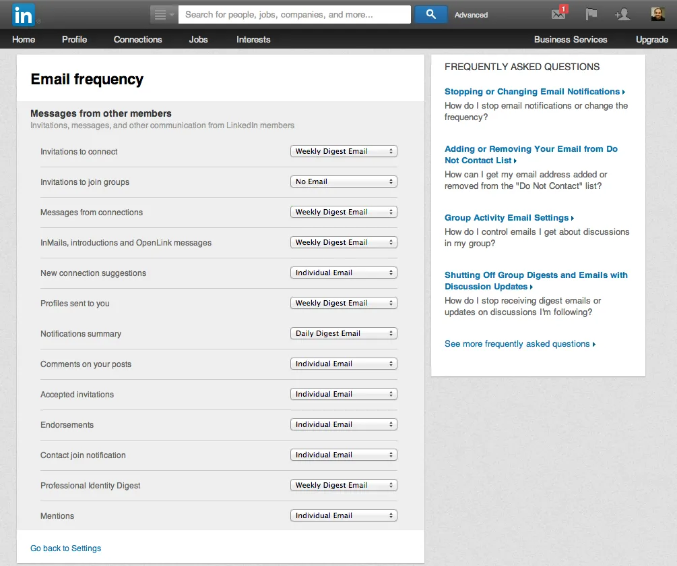Image resolution: width=677 pixels, height=566 pixels.
Task: Select Business Services in the navigation
Action: [570, 40]
